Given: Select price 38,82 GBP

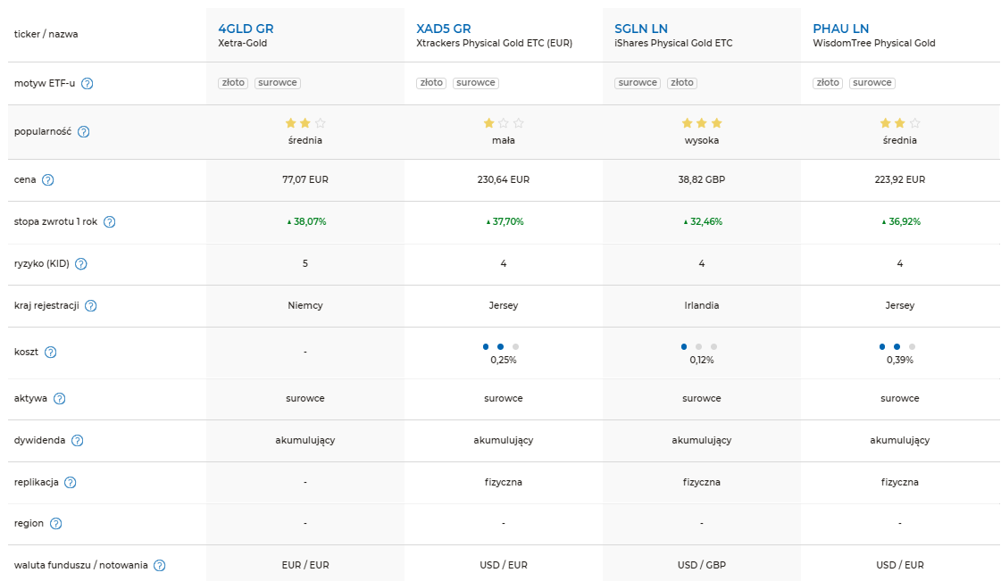Looking at the screenshot, I should click(x=702, y=180).
